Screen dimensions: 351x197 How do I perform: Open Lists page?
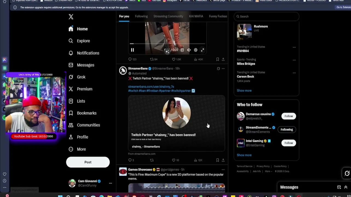click(x=77, y=101)
